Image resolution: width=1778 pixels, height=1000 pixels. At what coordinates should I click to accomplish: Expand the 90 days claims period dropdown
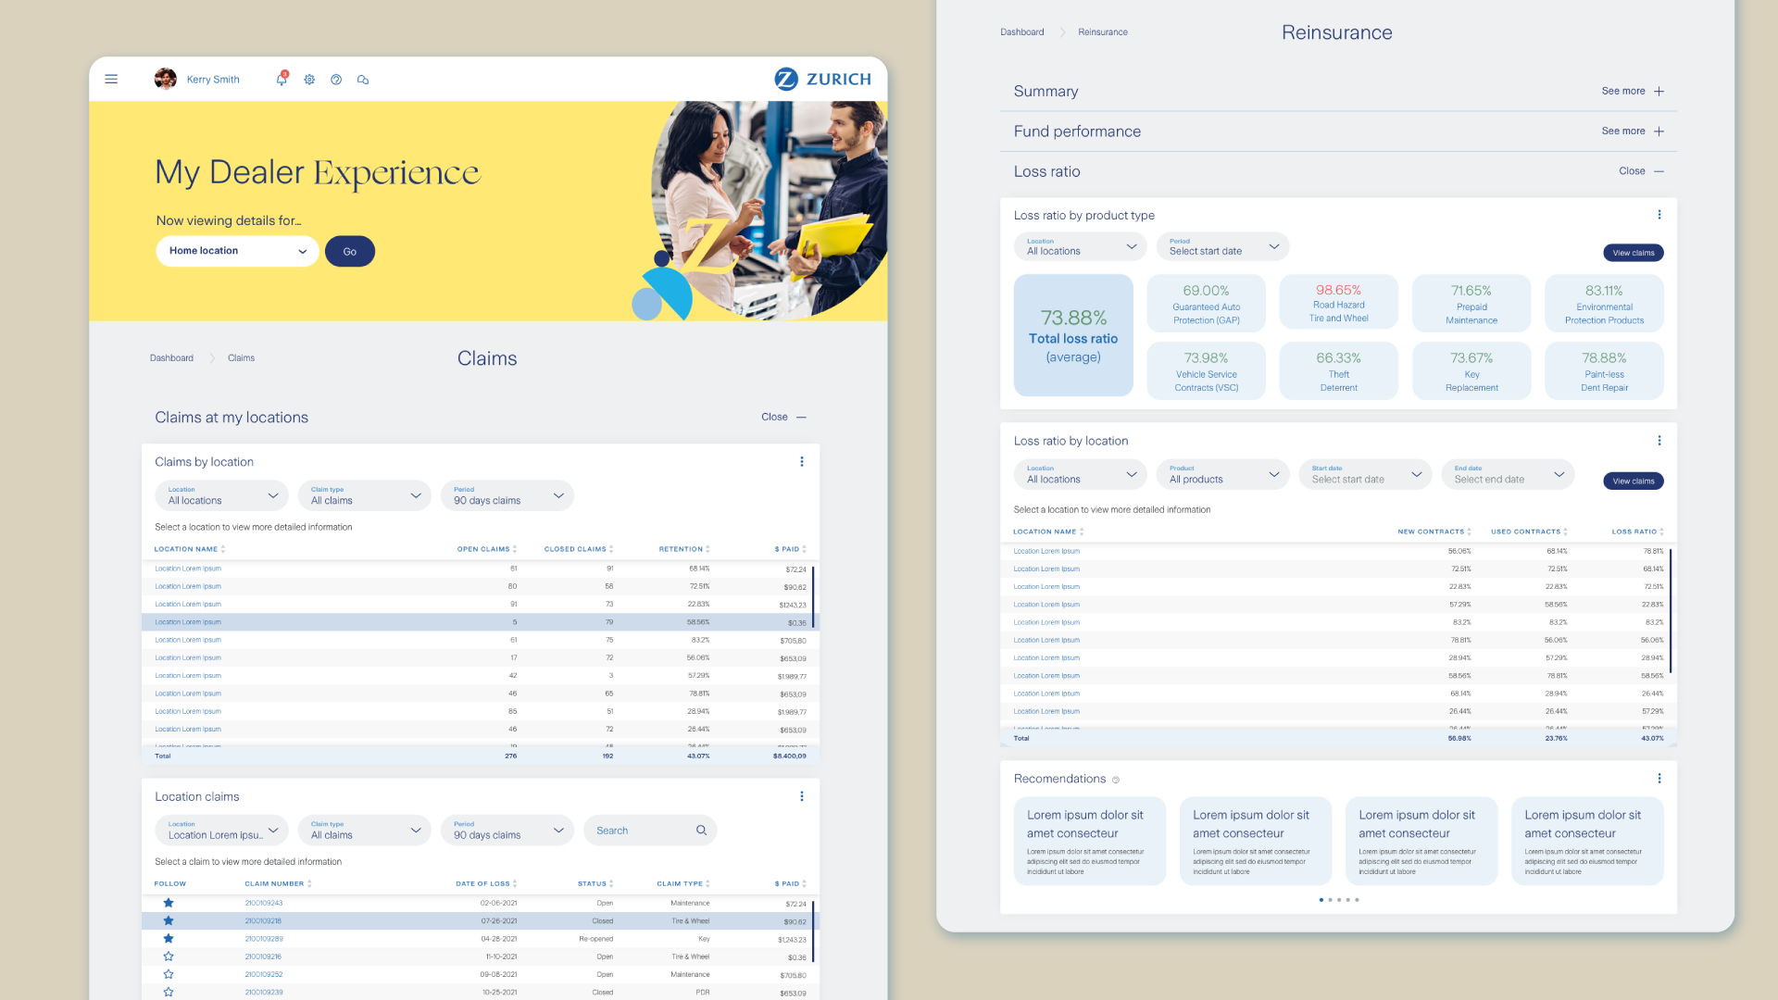point(507,495)
